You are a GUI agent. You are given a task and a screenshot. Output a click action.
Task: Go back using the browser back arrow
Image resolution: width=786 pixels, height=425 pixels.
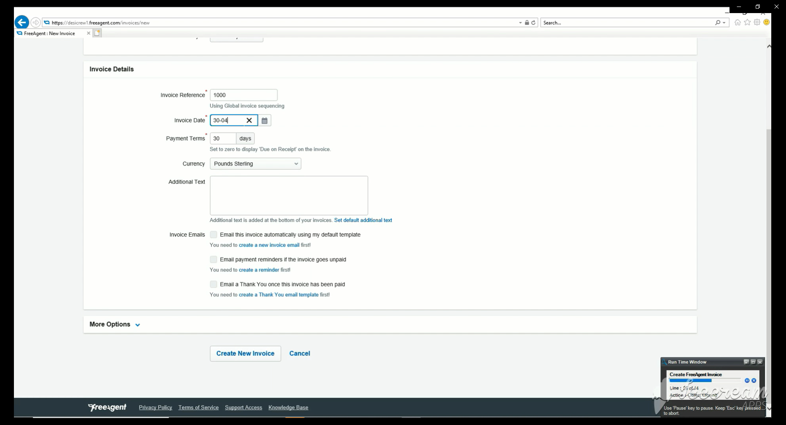[22, 22]
